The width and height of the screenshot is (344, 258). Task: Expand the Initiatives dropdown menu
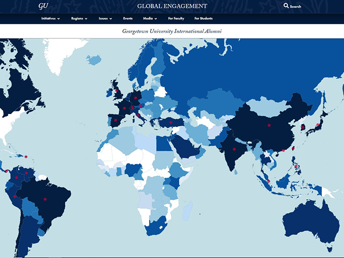tap(51, 19)
